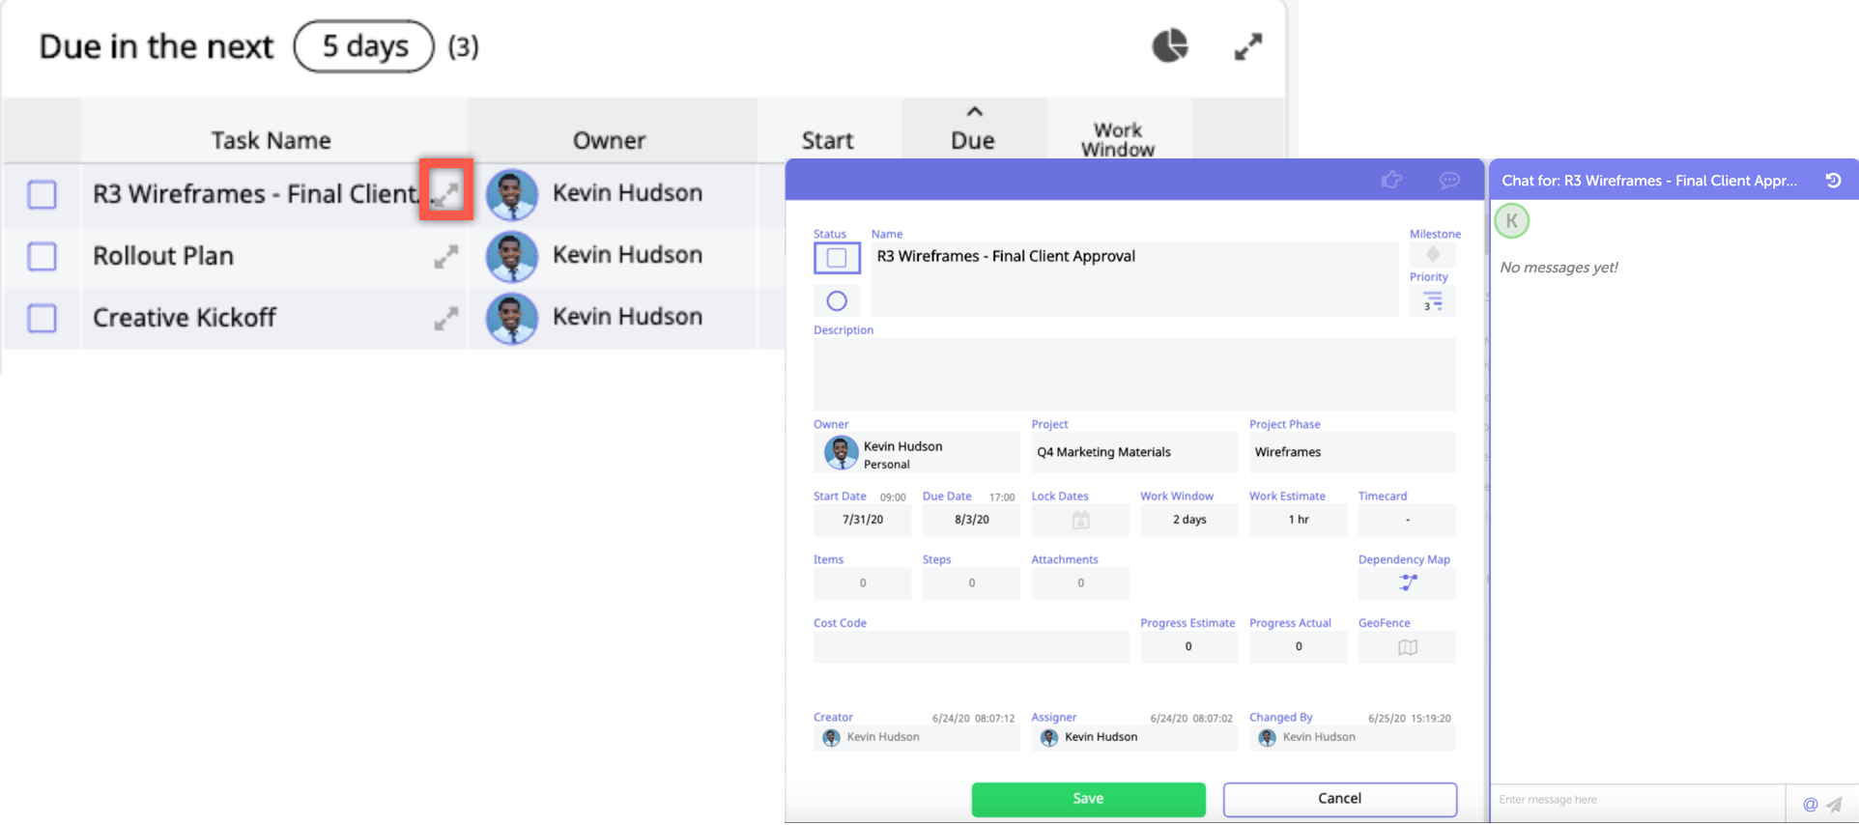Open the Dependency Map icon
The width and height of the screenshot is (1859, 825).
pyautogui.click(x=1407, y=583)
